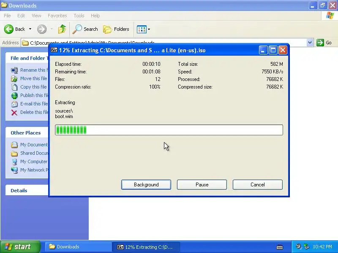Click the Speed value 7550 KB/s
338x253 pixels.
pyautogui.click(x=272, y=72)
